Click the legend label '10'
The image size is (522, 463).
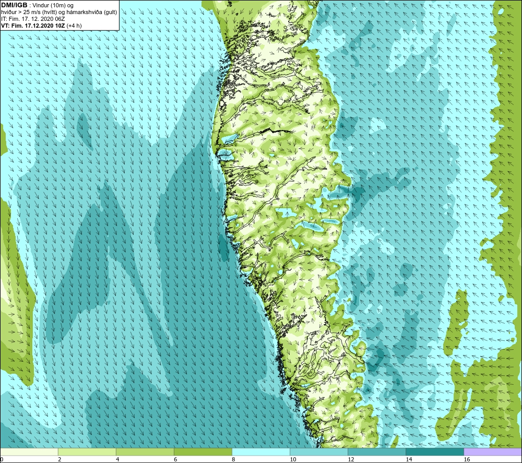pos(293,460)
